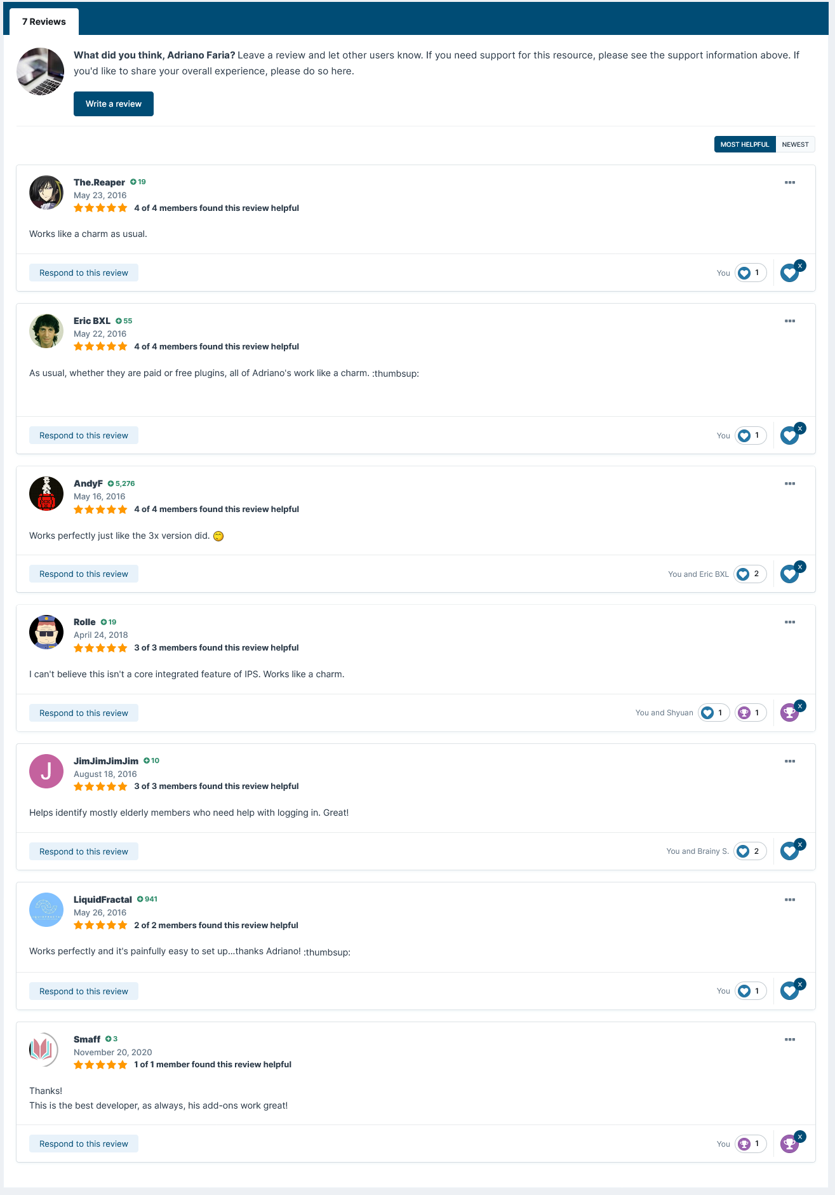Click purple trophy reaction on Rolle's review
Viewport: 835px width, 1195px height.
(x=789, y=713)
